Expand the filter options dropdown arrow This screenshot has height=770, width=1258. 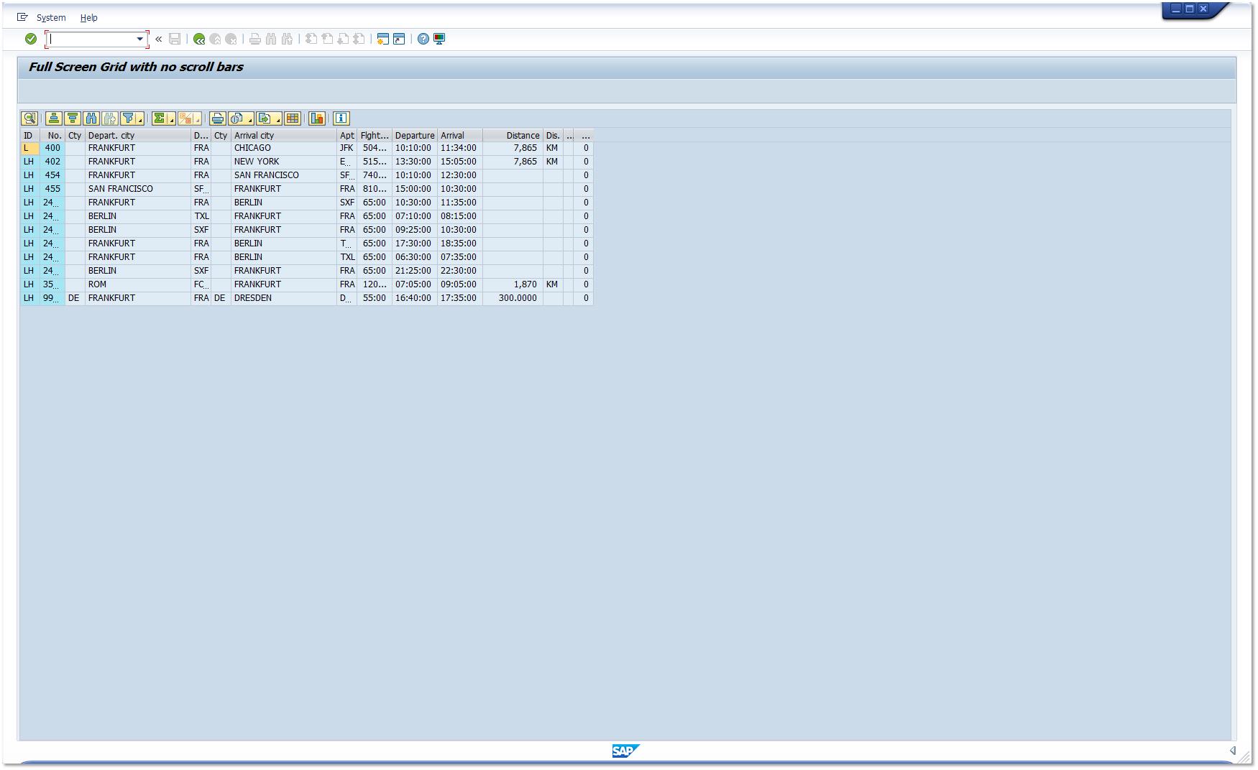(x=141, y=119)
